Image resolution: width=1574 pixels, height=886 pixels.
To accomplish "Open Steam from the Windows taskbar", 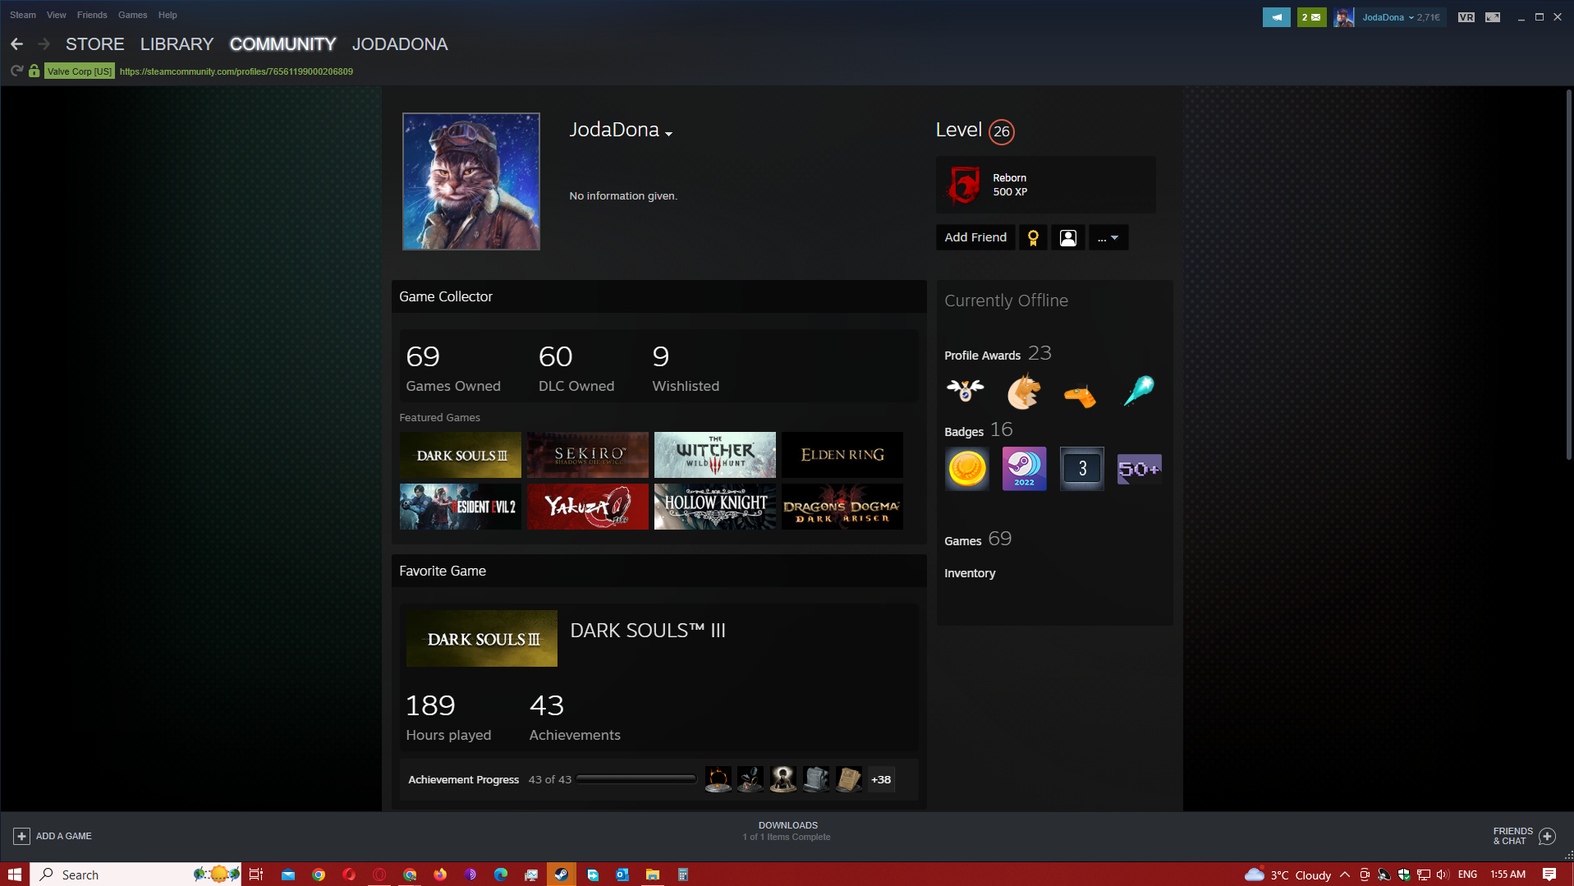I will (562, 875).
